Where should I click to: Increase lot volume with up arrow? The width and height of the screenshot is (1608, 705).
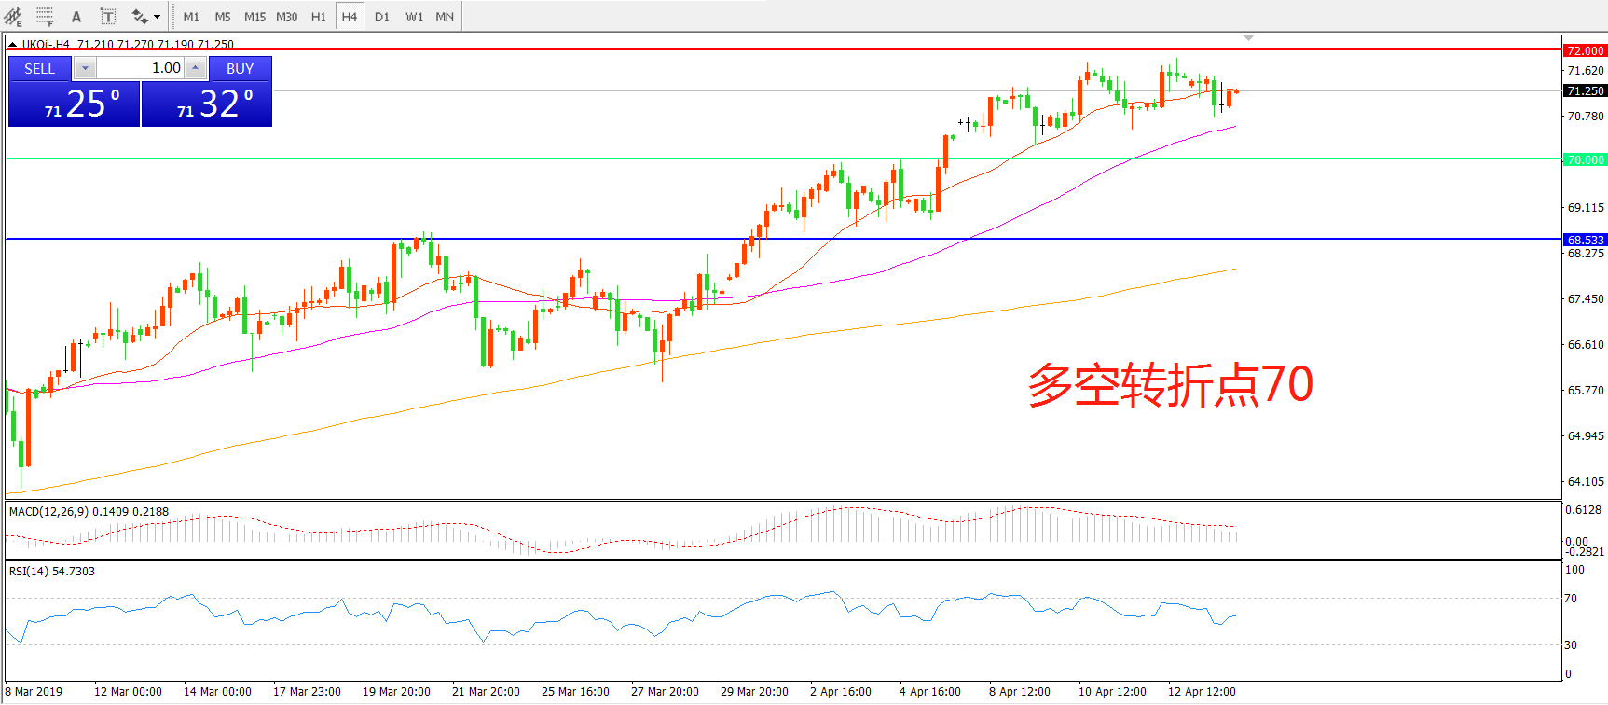coord(195,68)
